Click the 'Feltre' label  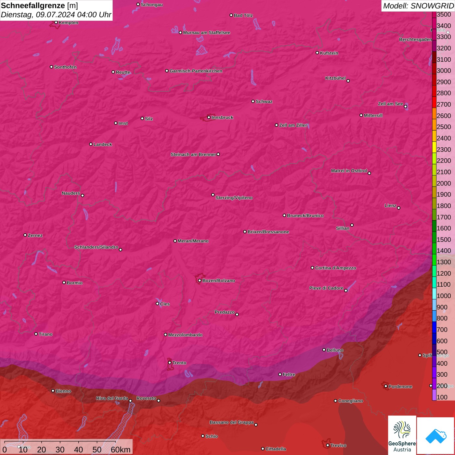point(289,374)
